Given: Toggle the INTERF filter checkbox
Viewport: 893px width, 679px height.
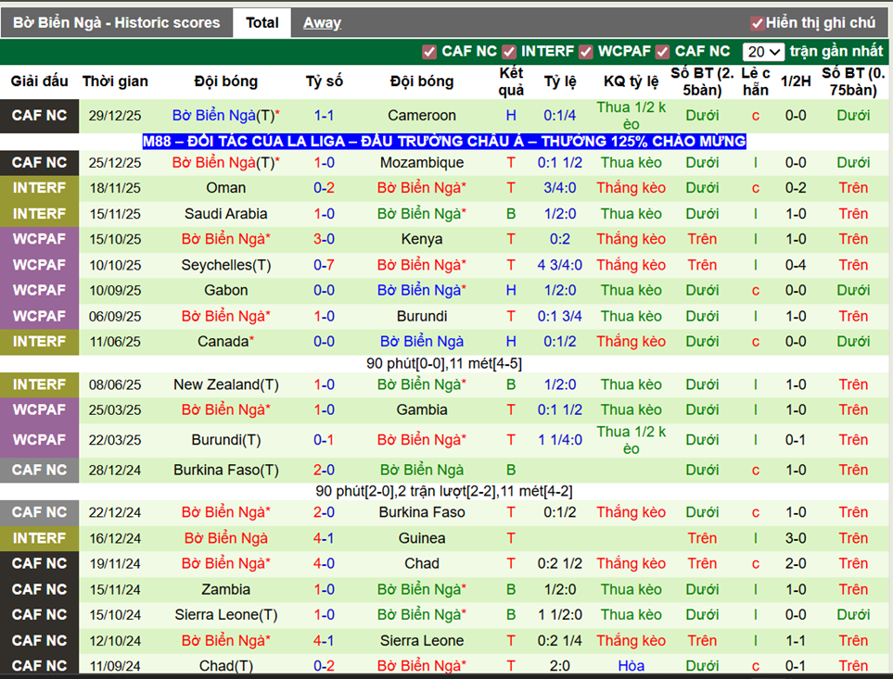Looking at the screenshot, I should (x=508, y=52).
